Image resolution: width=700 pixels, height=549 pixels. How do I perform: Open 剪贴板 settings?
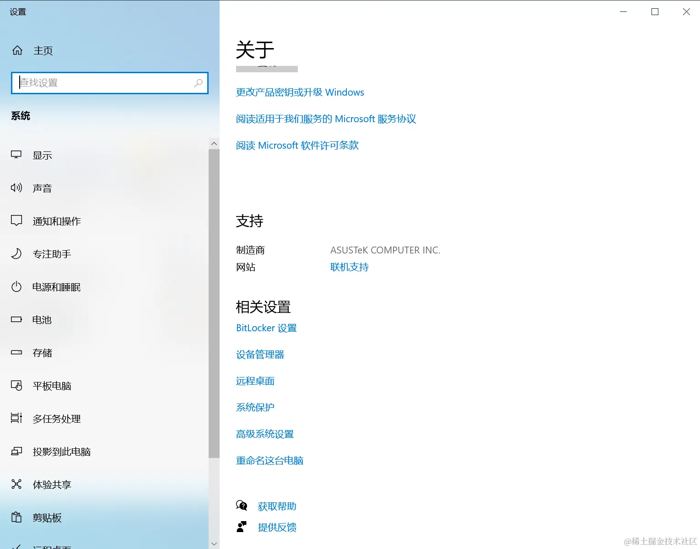[x=47, y=518]
